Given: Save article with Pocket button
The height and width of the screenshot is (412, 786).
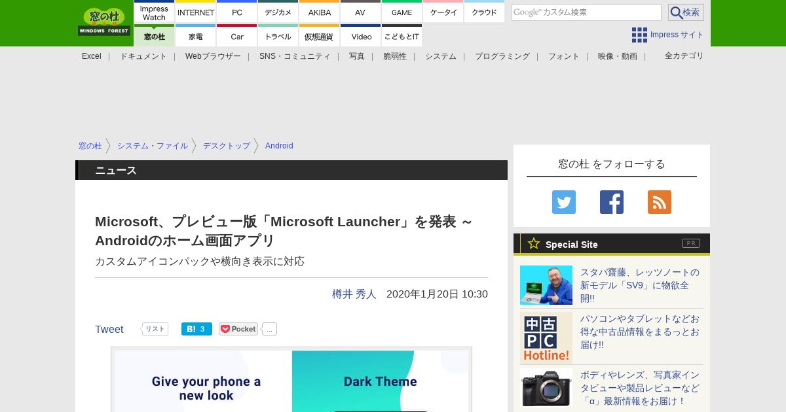Looking at the screenshot, I should click(238, 329).
